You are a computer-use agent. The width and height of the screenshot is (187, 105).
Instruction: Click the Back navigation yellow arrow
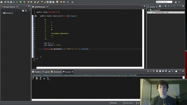tap(64, 2)
